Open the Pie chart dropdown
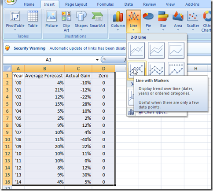Viewport: 213px width, 191px height. click(x=148, y=21)
